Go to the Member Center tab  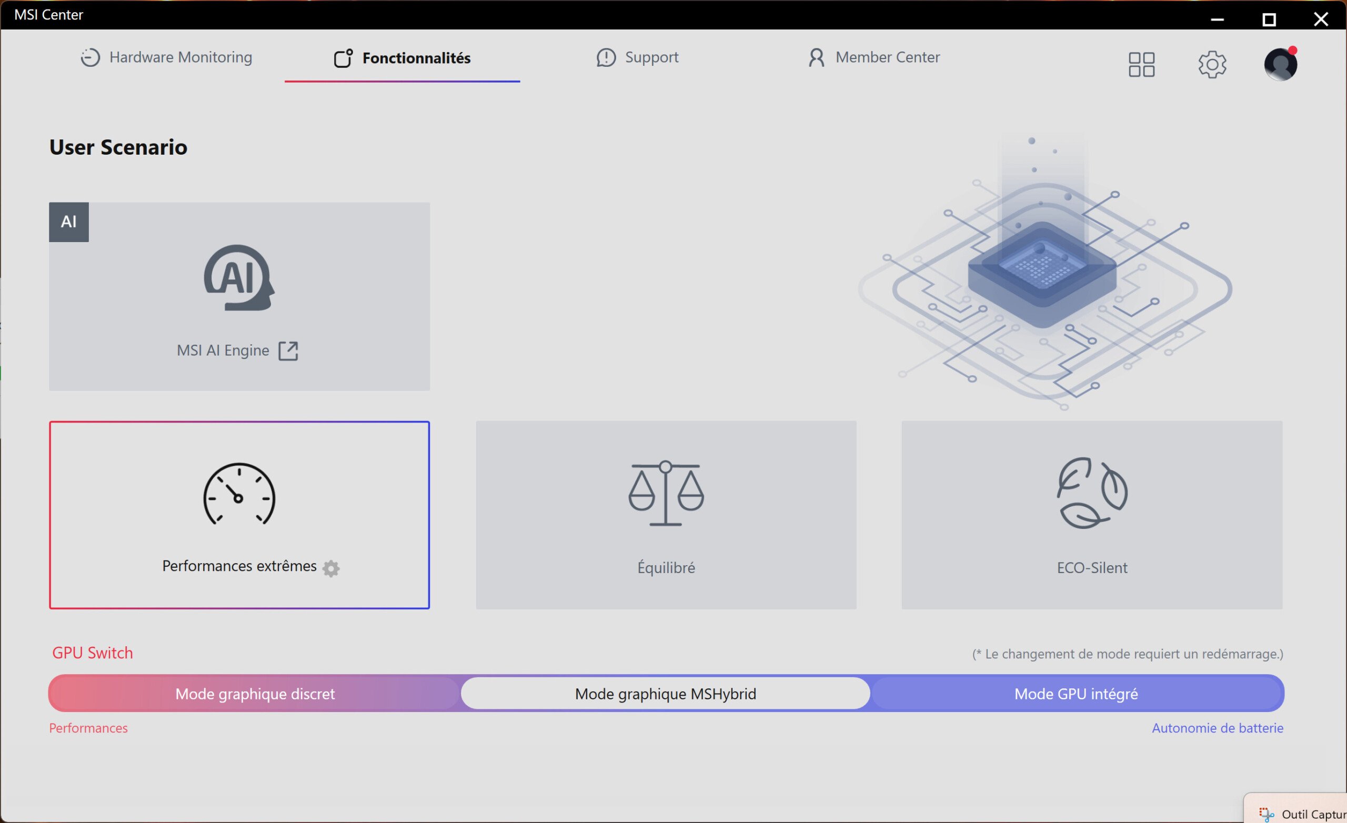point(873,57)
